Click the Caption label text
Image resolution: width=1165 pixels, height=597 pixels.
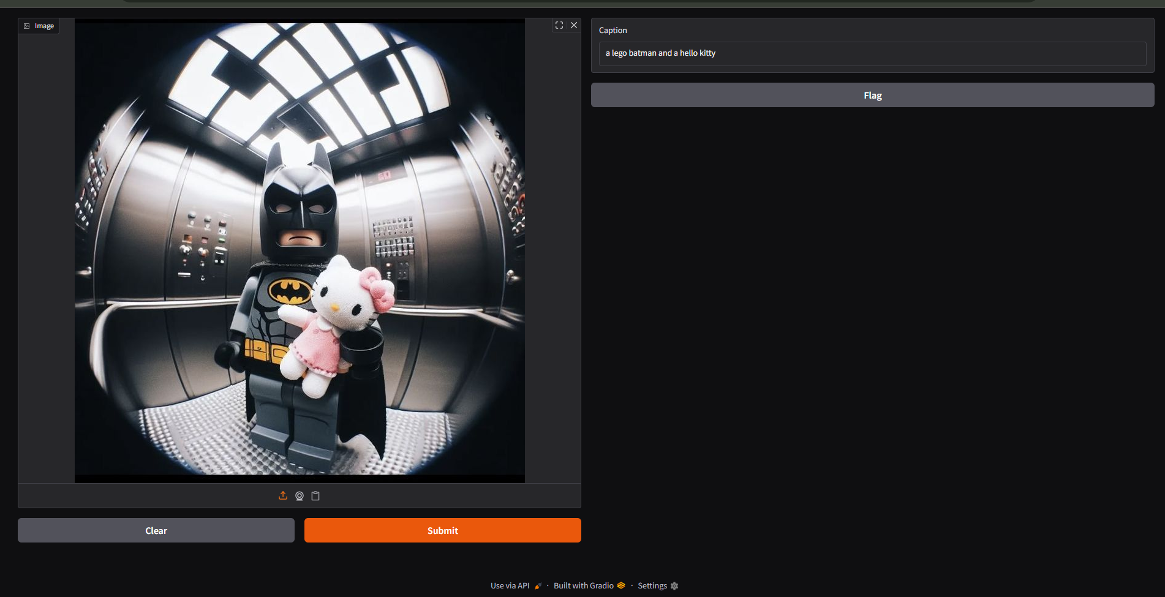point(613,30)
